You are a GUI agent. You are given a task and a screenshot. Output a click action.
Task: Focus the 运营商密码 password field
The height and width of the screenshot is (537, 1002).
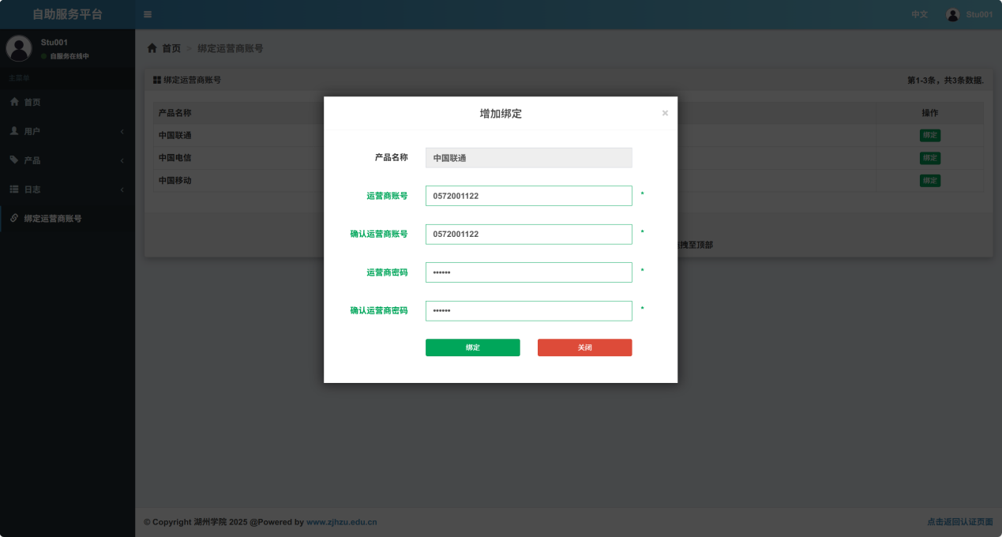[x=528, y=272]
